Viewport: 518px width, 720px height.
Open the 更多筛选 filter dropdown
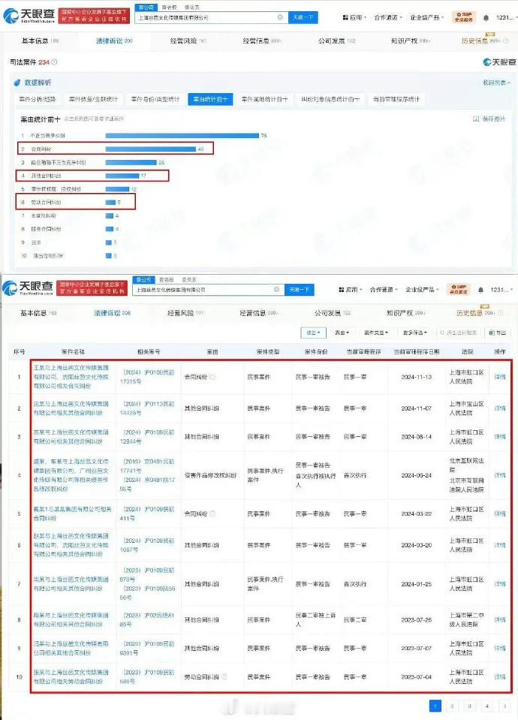point(415,333)
